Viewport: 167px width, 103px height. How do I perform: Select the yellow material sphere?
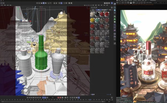pos(92,20)
